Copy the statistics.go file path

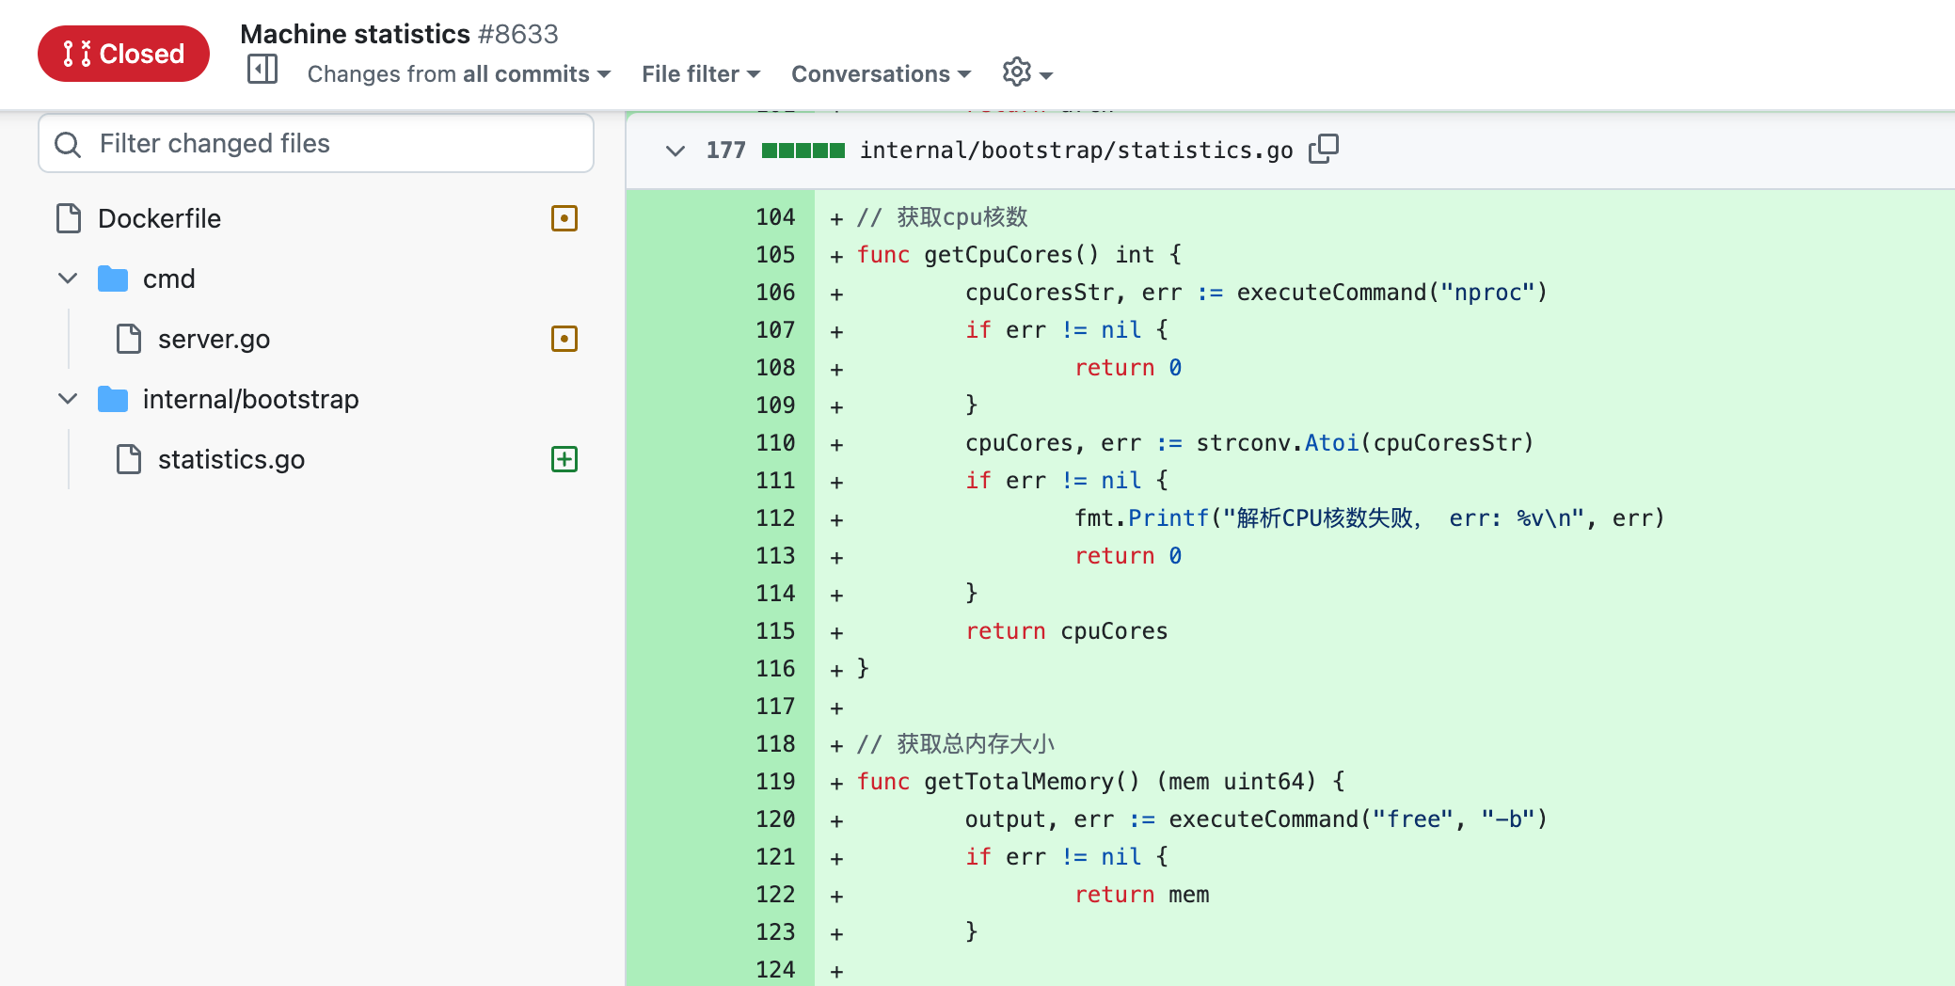(1323, 149)
